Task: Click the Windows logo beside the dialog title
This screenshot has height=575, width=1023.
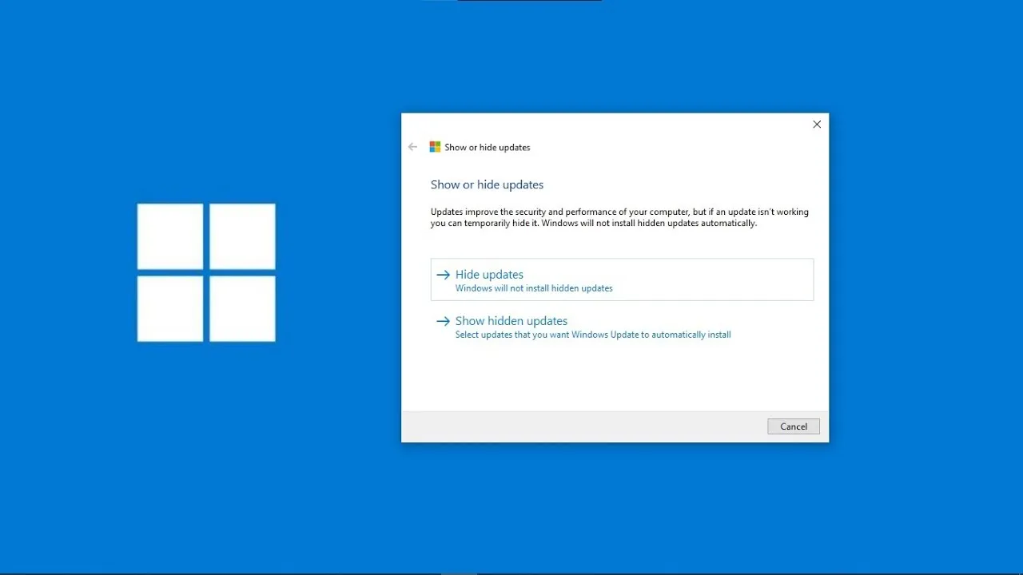Action: click(436, 147)
